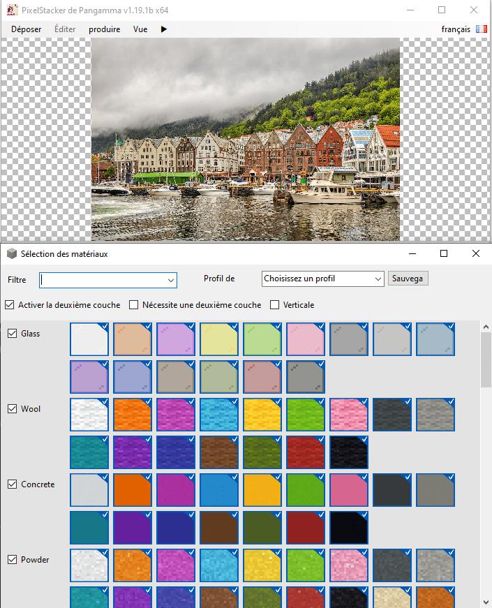The image size is (492, 608).
Task: Click the scroll down arrow in materials list
Action: [x=486, y=602]
